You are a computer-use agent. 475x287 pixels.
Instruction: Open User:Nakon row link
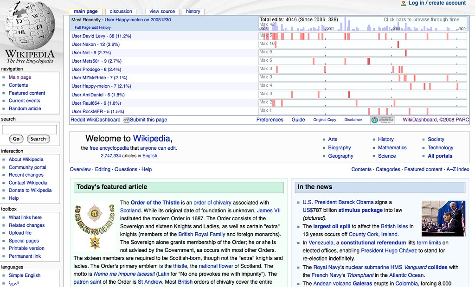[96, 45]
